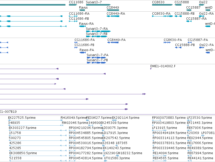Select the EK308850.5prime EST label

[23, 153]
